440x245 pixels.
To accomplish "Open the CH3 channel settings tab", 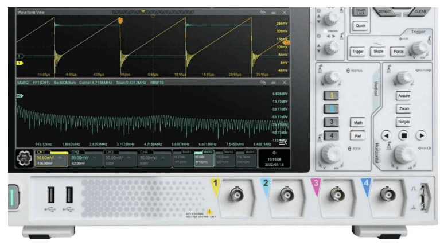I will click(120, 158).
